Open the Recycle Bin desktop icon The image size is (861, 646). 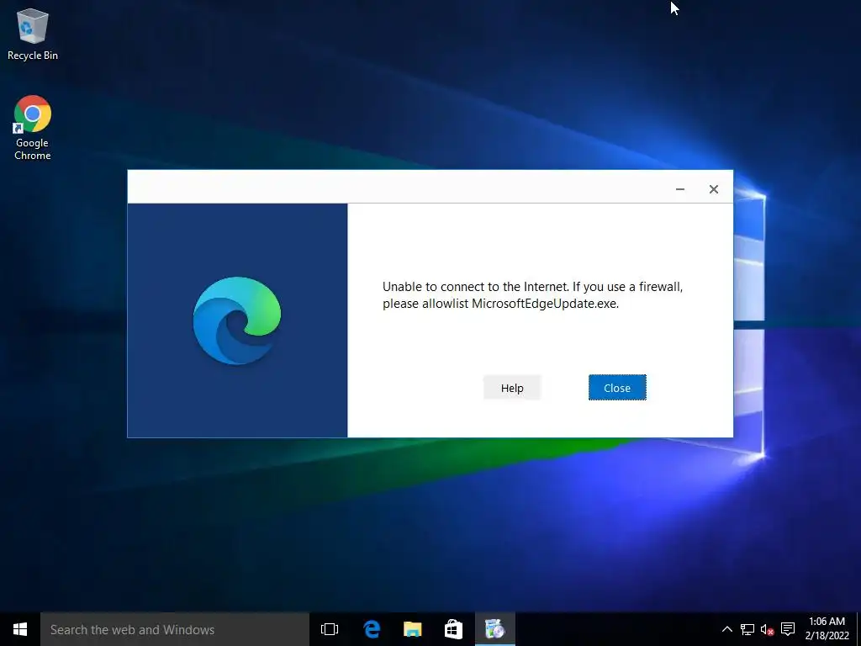[33, 34]
